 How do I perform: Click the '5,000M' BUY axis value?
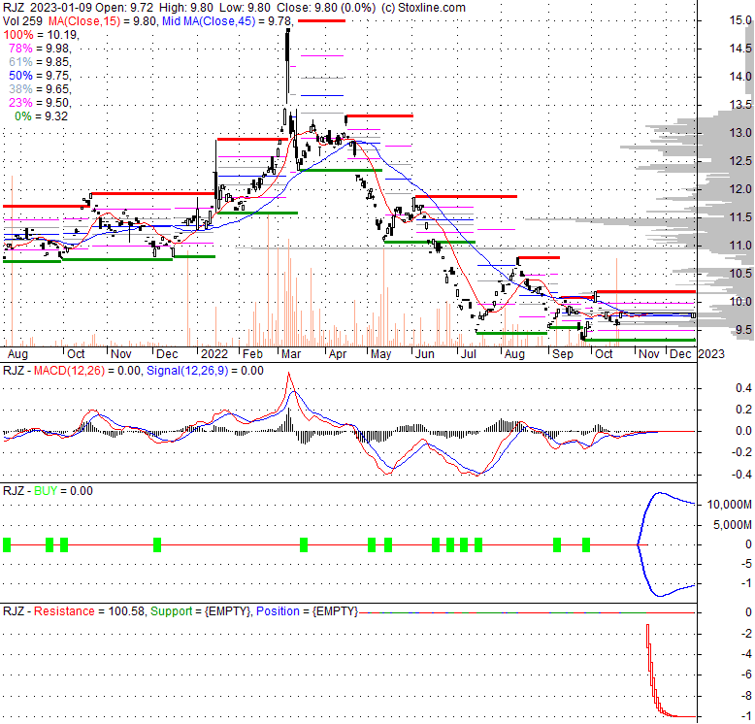[x=732, y=525]
